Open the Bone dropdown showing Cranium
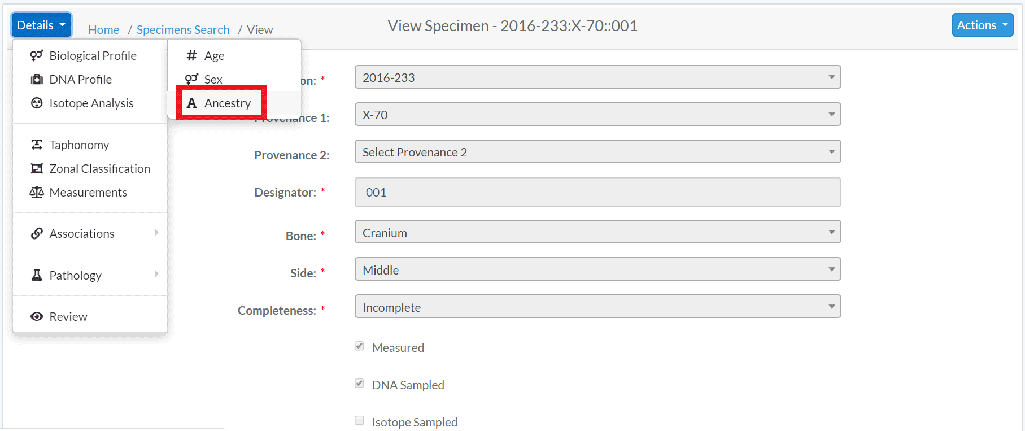Image resolution: width=1025 pixels, height=431 pixels. (597, 232)
